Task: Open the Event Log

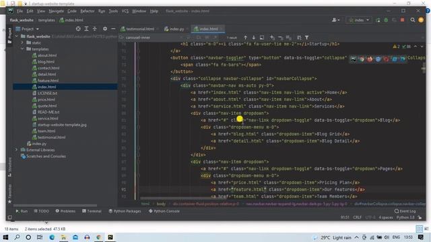Action: tap(405, 211)
